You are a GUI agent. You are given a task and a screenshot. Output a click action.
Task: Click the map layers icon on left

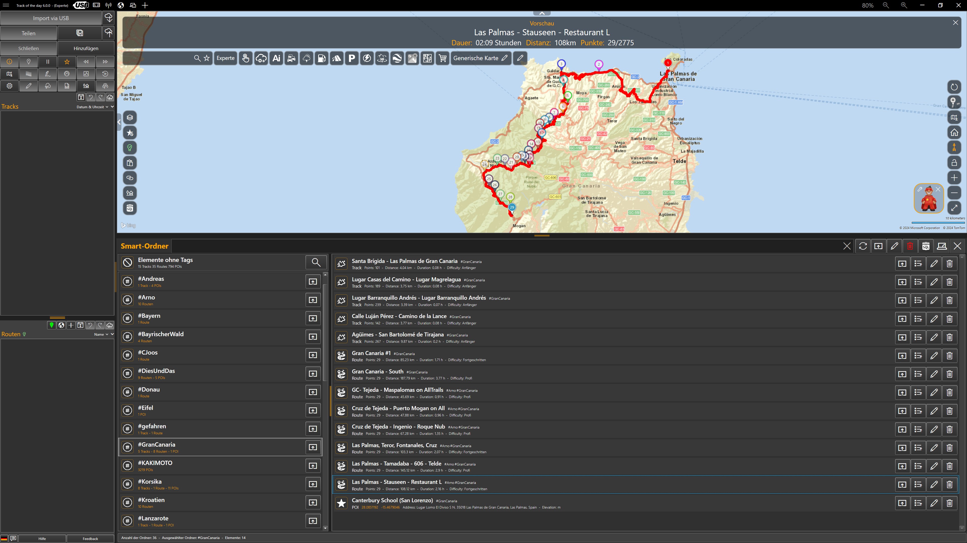130,117
